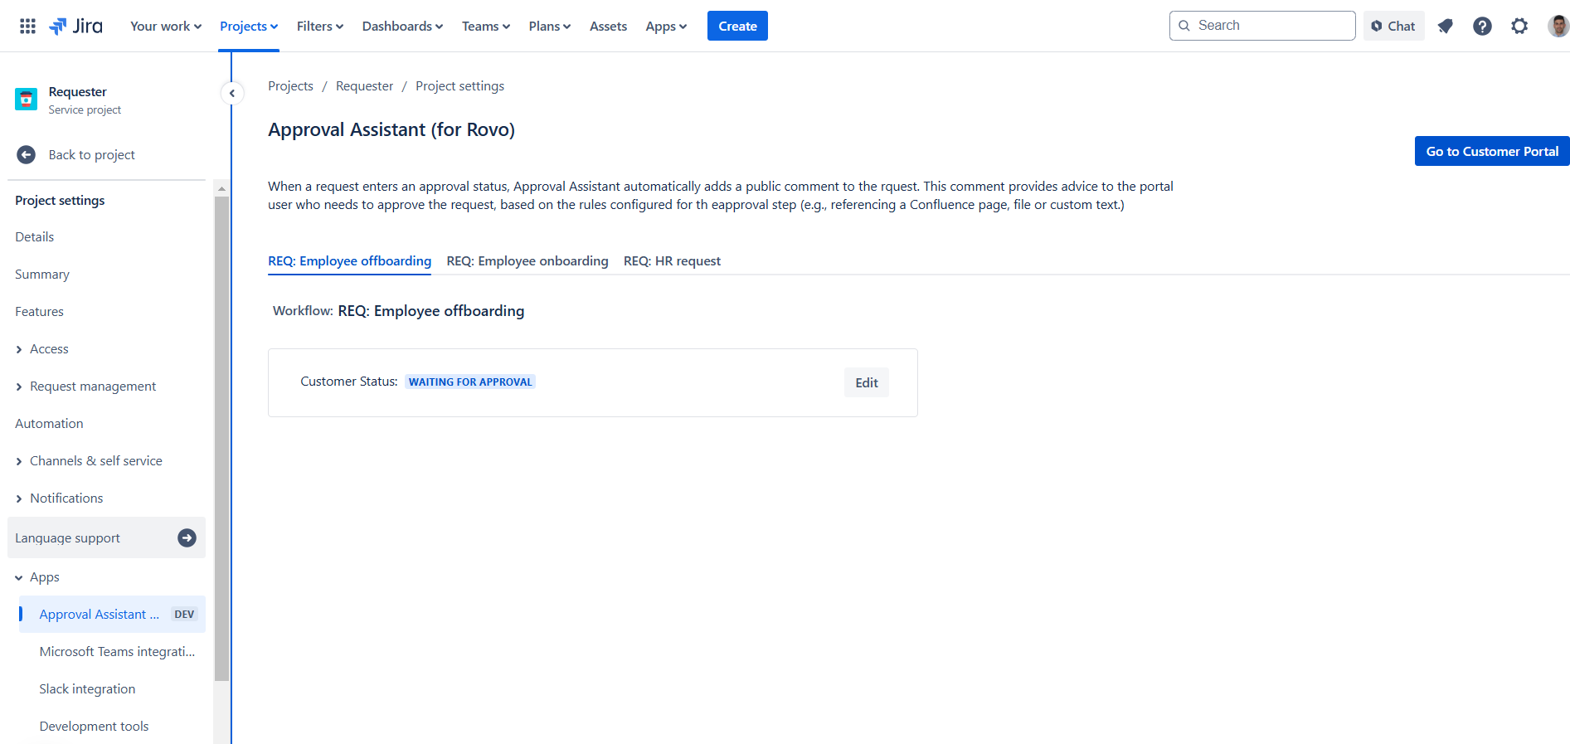
Task: Open Summary in project settings
Action: point(106,274)
